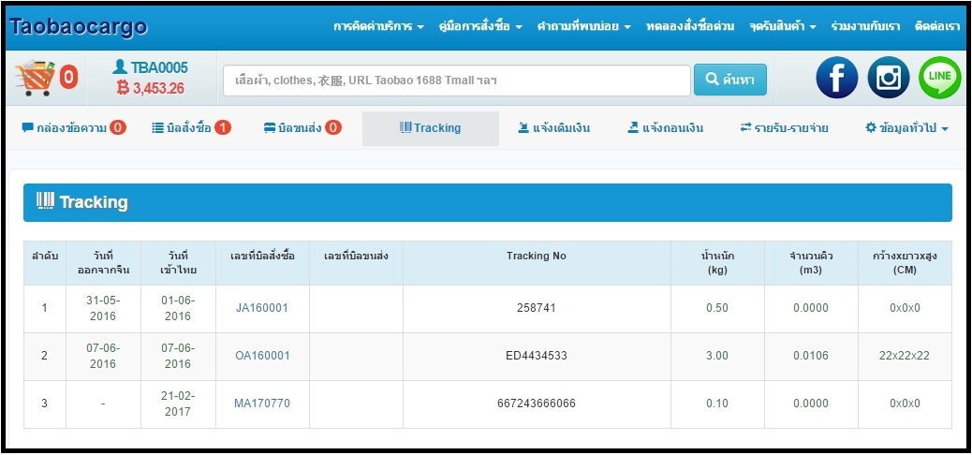The image size is (972, 455).
Task: Open the ข้อมูลทั่วไป dropdown
Action: click(906, 128)
